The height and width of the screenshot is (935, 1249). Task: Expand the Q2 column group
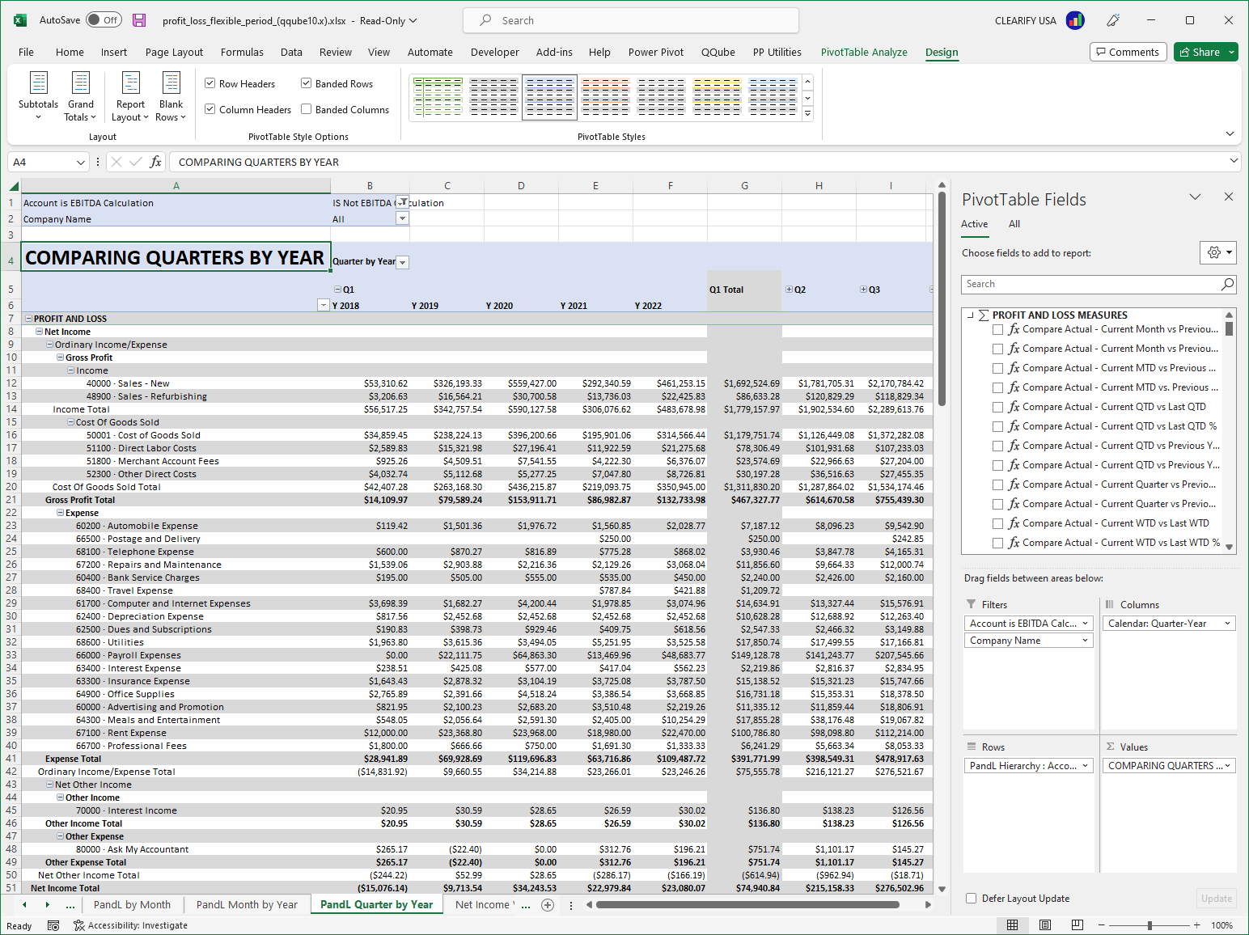point(790,289)
